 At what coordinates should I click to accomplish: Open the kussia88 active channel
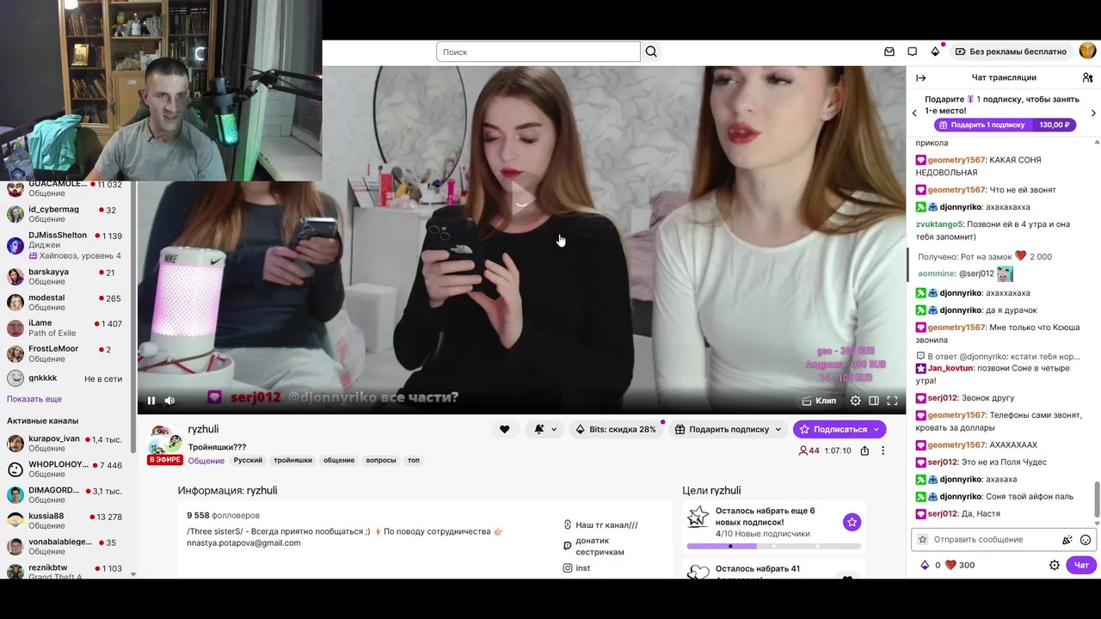coord(67,521)
